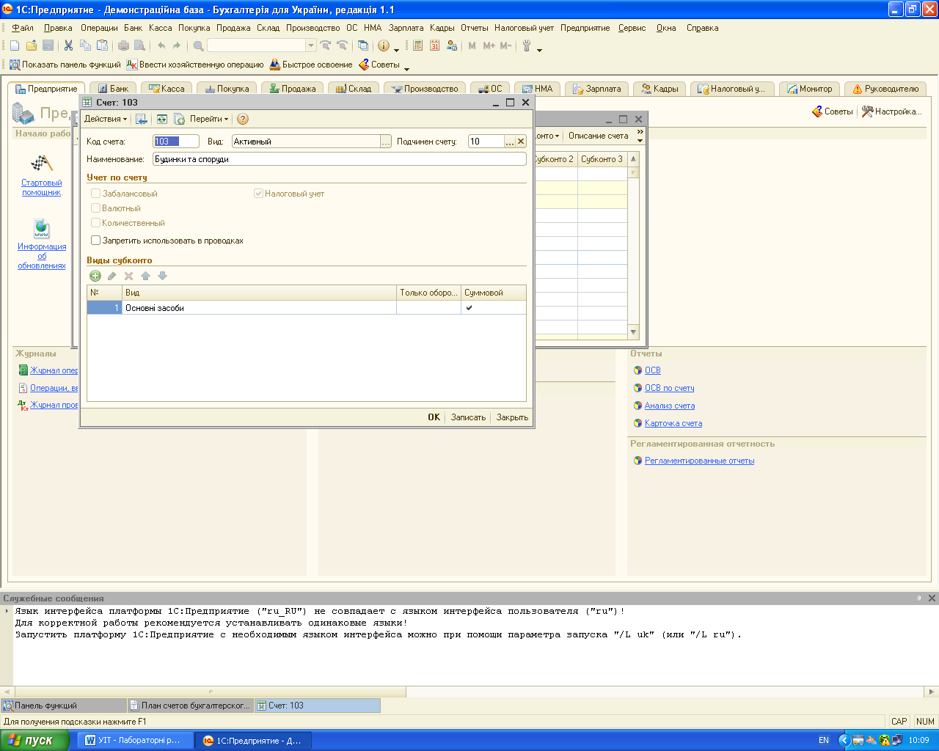Open the Calendar icon in main toolbar
This screenshot has height=751, width=939.
[x=434, y=45]
